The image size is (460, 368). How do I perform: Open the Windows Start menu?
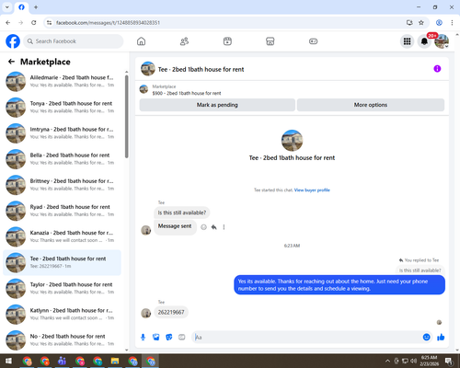point(8,361)
